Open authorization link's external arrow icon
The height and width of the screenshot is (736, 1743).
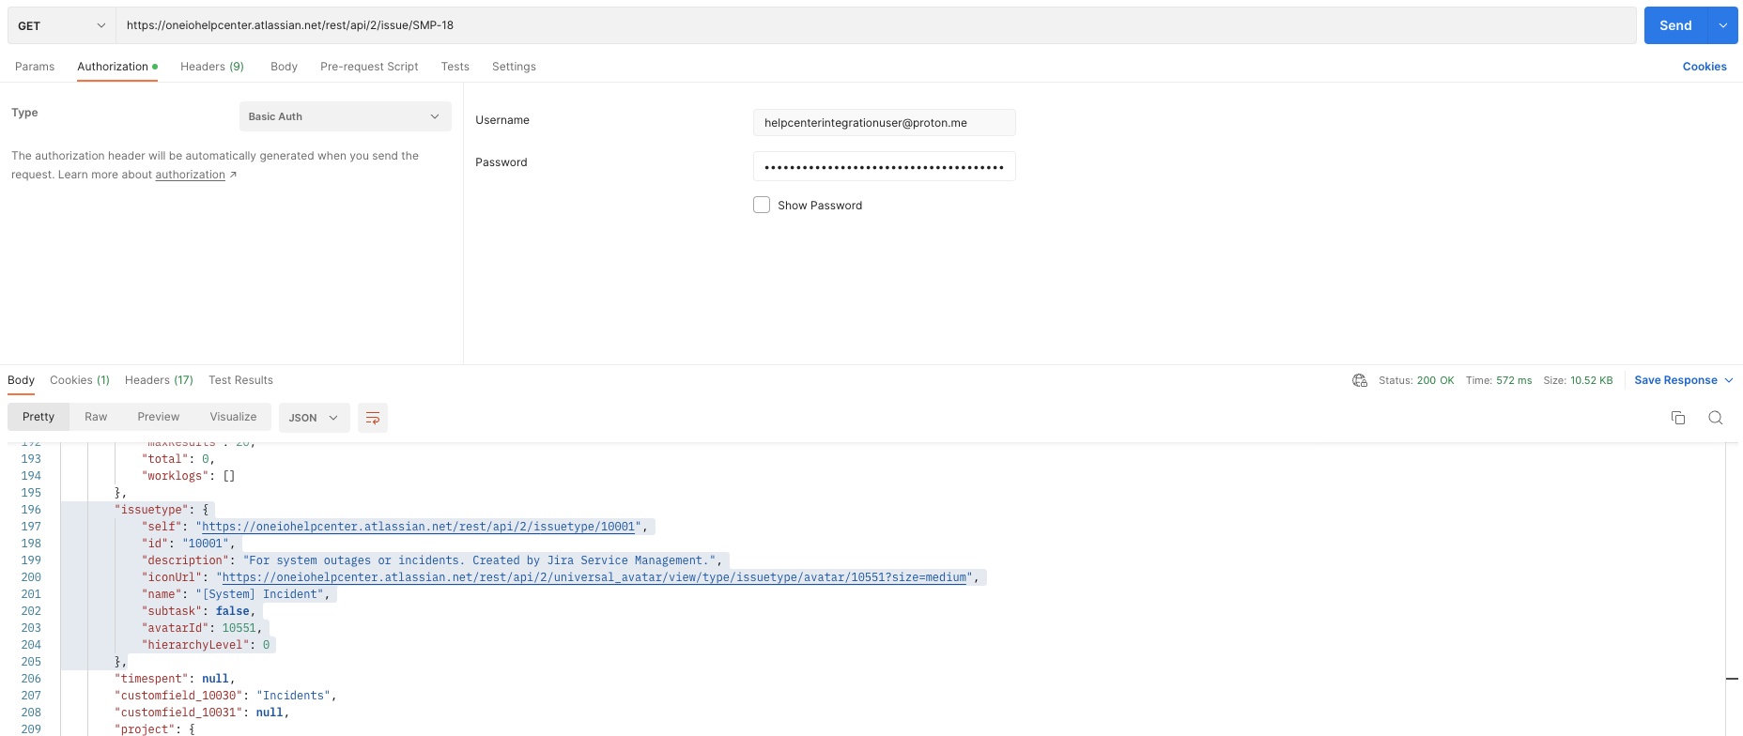coord(233,175)
